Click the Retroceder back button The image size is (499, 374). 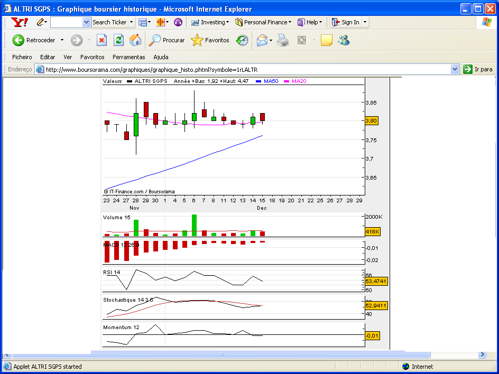[x=35, y=40]
